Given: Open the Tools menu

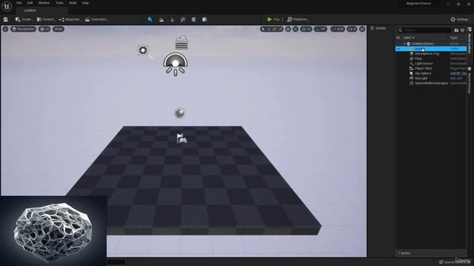Looking at the screenshot, I should (59, 3).
